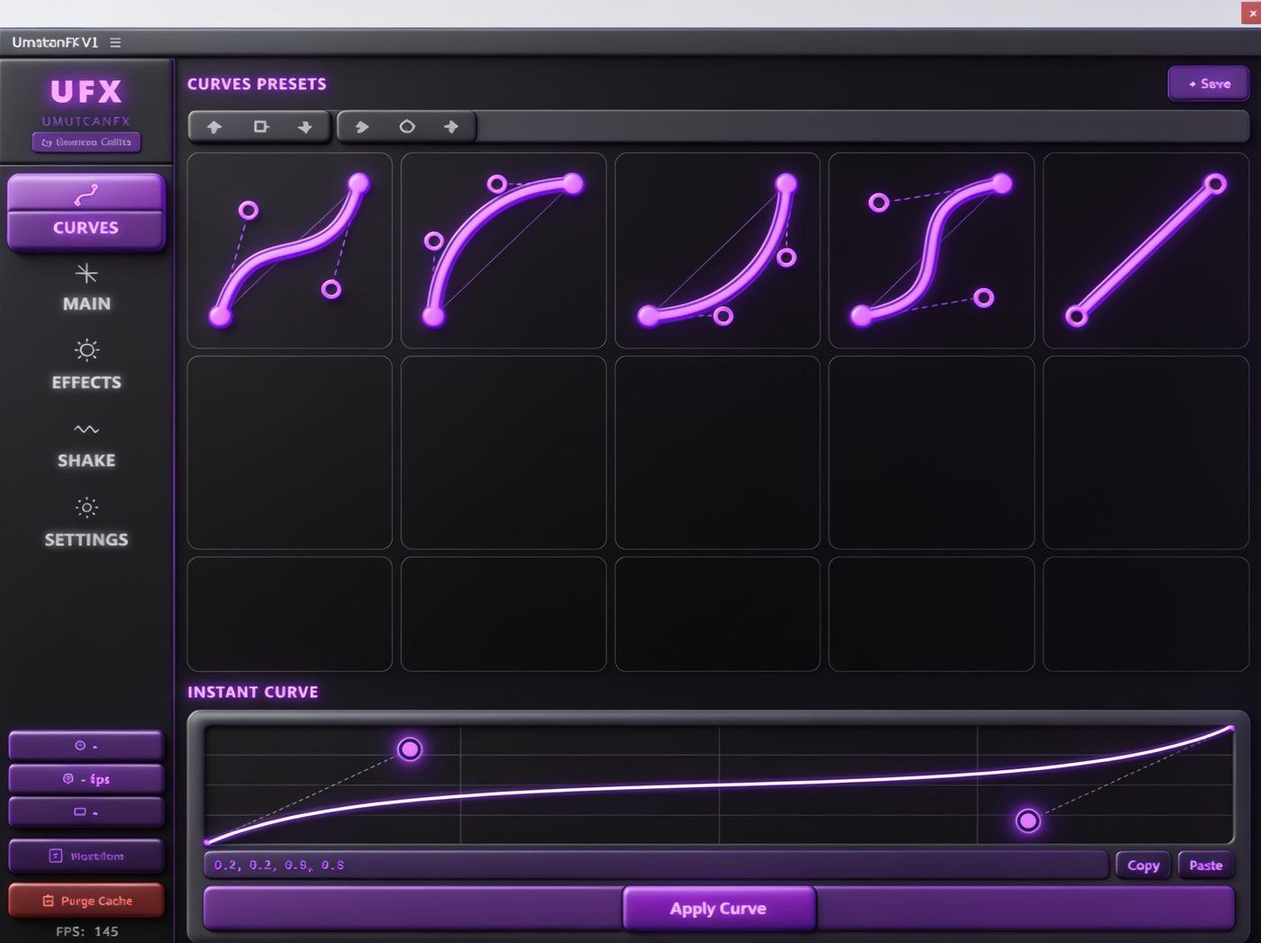The image size is (1261, 943).
Task: Click the hamburger menu beside UmatonFX V1
Action: (115, 42)
